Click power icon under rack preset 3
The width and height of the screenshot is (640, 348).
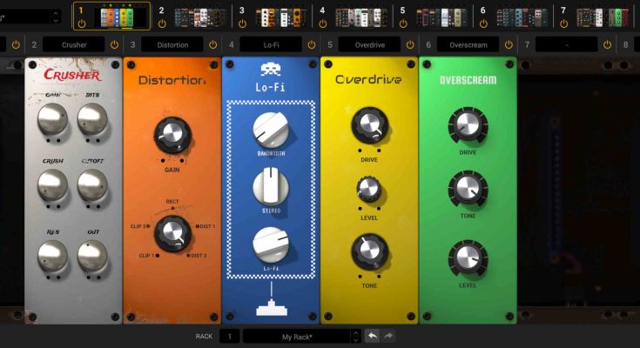pyautogui.click(x=241, y=23)
